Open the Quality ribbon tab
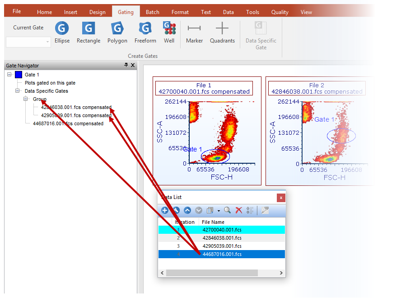 [x=280, y=12]
